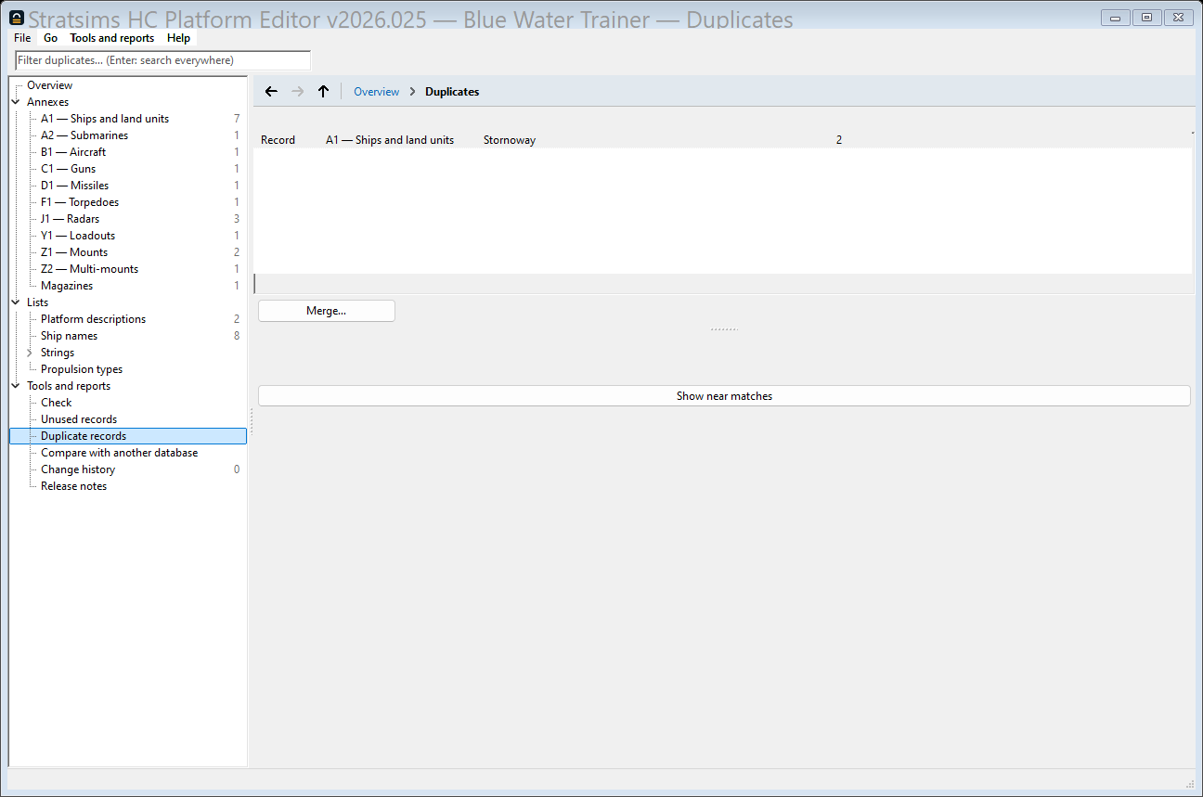Open B1 — Aircraft annex
This screenshot has width=1203, height=797.
[73, 152]
